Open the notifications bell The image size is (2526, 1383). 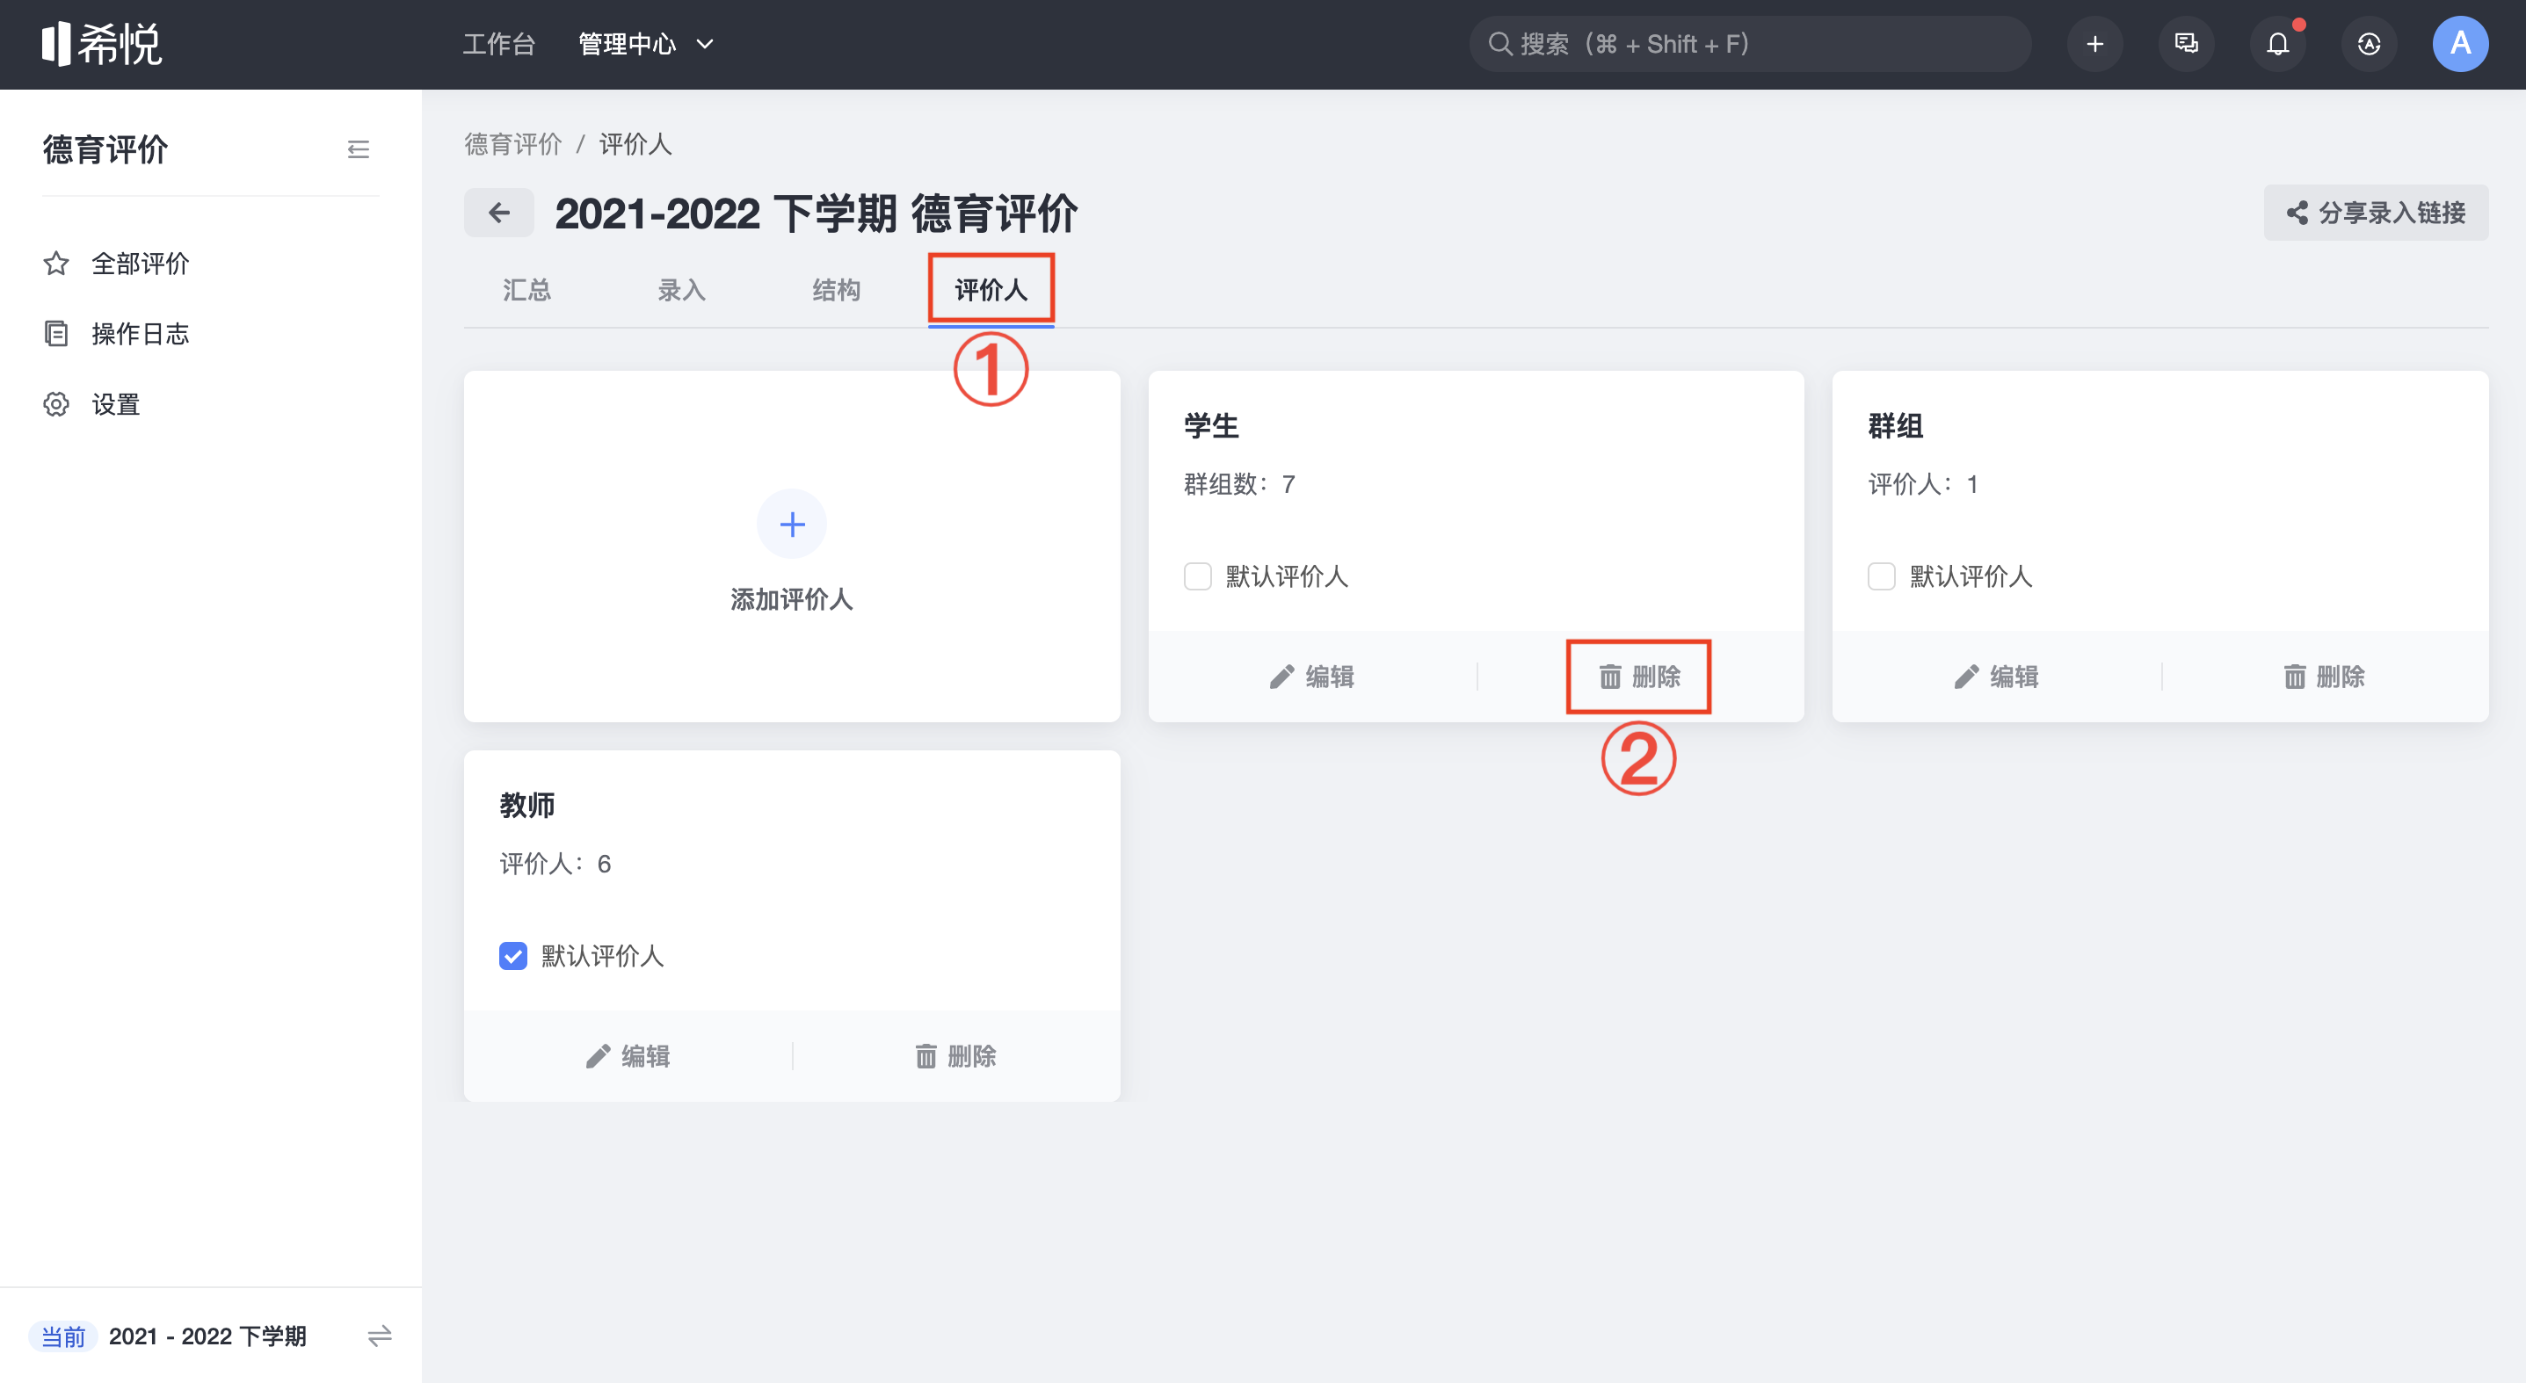tap(2277, 44)
